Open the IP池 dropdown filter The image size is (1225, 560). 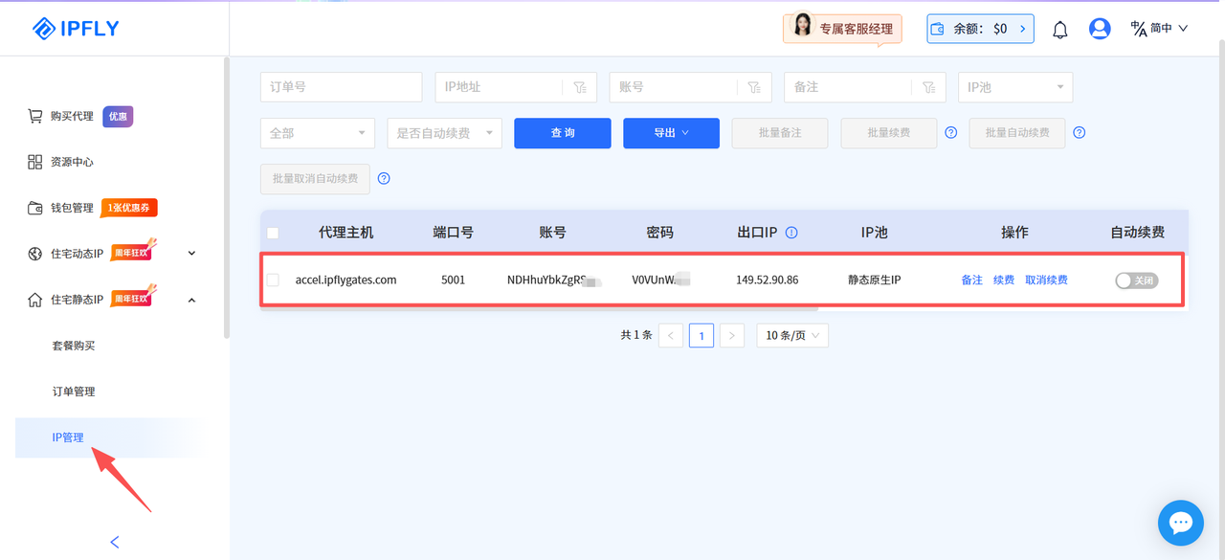[1015, 87]
